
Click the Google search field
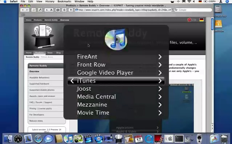tap(193, 10)
